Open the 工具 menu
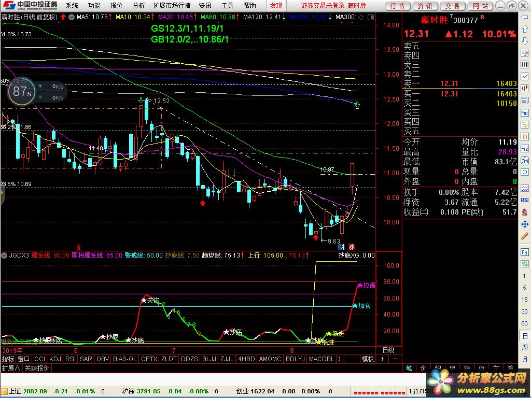531x398 pixels. tap(227, 5)
